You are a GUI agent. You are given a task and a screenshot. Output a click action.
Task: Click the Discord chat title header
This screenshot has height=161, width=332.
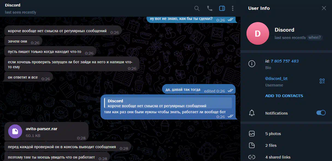coord(13,5)
